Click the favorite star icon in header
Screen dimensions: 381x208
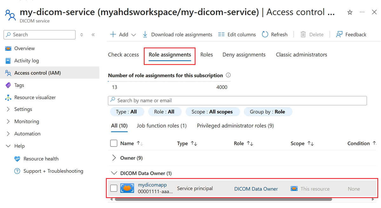click(x=350, y=12)
